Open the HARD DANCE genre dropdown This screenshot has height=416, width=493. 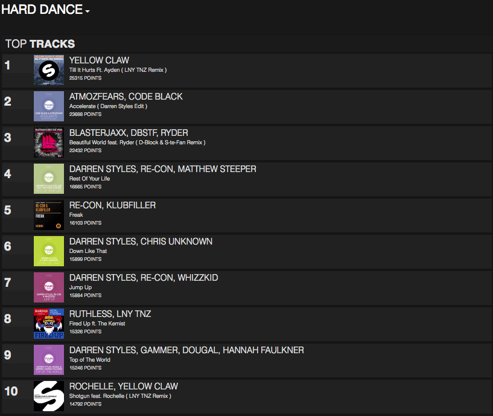[x=45, y=10]
